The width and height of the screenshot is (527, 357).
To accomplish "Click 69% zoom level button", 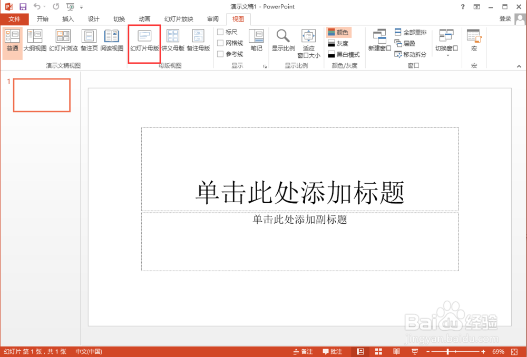I will (498, 352).
